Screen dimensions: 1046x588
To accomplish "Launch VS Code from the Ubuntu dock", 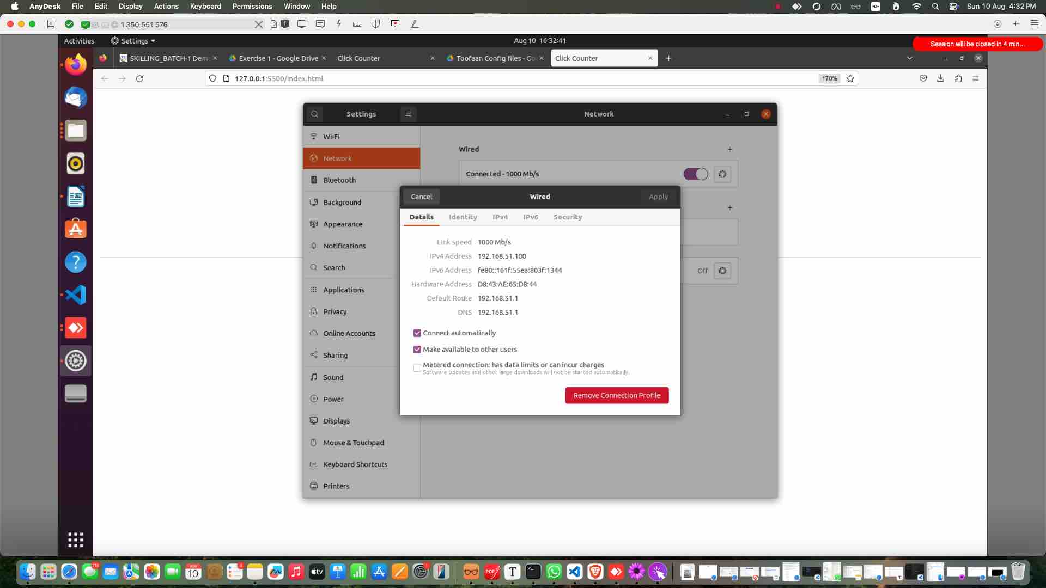I will click(x=76, y=295).
